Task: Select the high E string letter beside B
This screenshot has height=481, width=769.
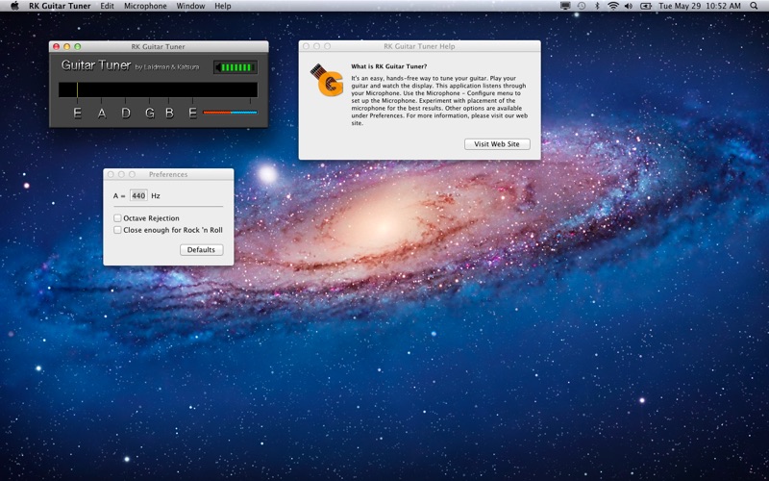Action: tap(193, 113)
